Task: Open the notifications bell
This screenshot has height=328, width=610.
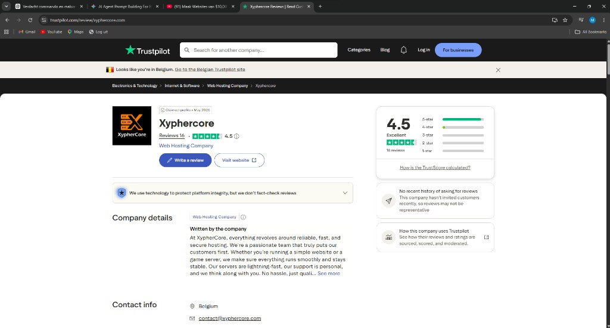Action: (404, 50)
